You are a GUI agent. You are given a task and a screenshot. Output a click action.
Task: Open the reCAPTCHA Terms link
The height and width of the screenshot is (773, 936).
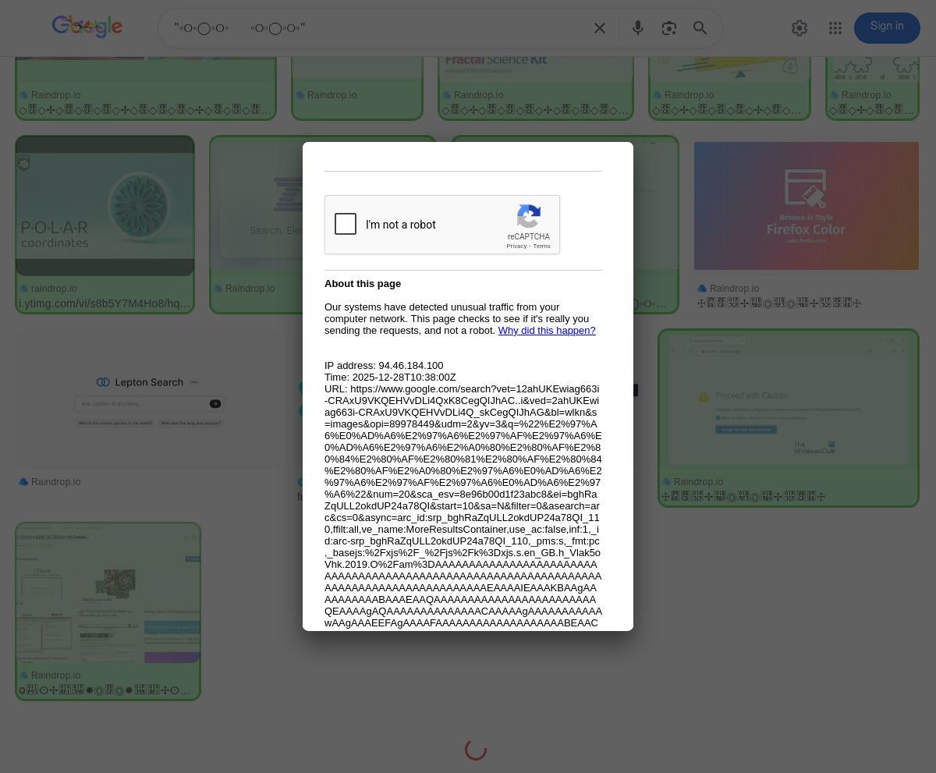pos(541,246)
